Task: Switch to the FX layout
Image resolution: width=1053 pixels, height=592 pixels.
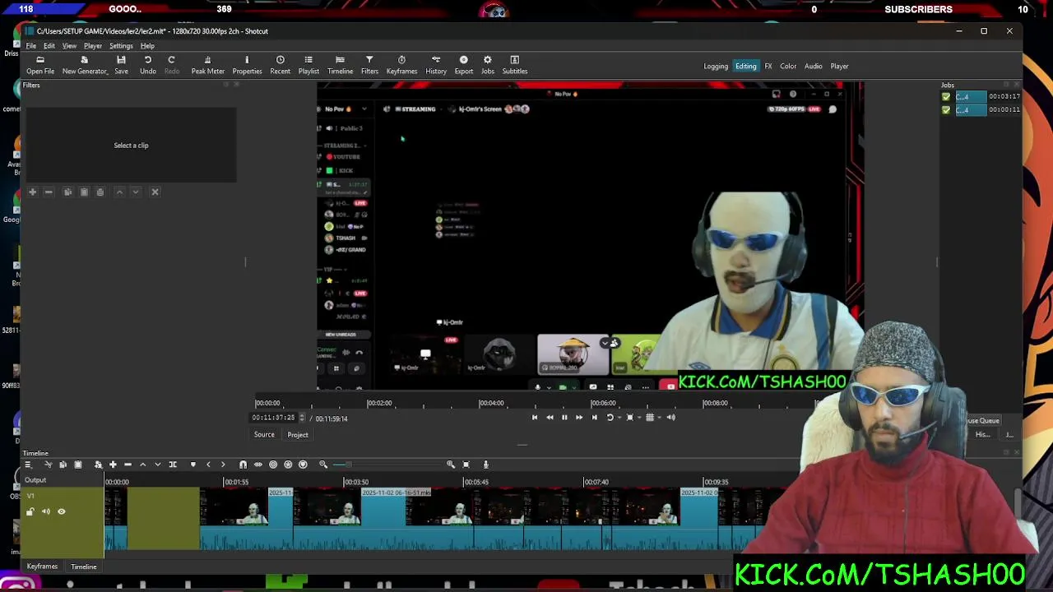Action: 768,67
